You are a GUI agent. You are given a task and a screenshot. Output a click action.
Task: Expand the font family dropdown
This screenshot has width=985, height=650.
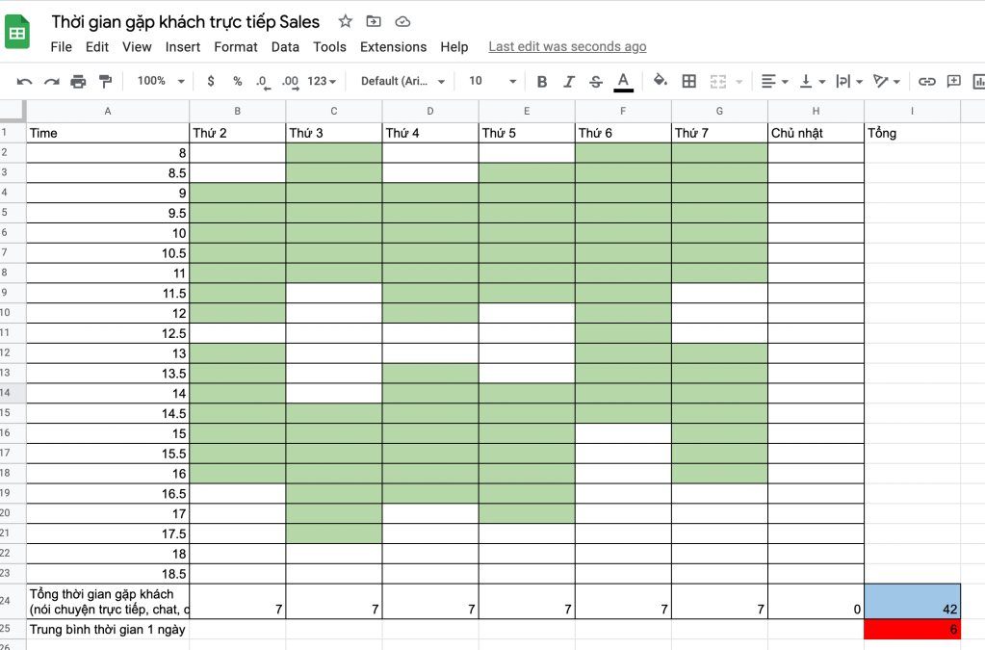tap(402, 81)
